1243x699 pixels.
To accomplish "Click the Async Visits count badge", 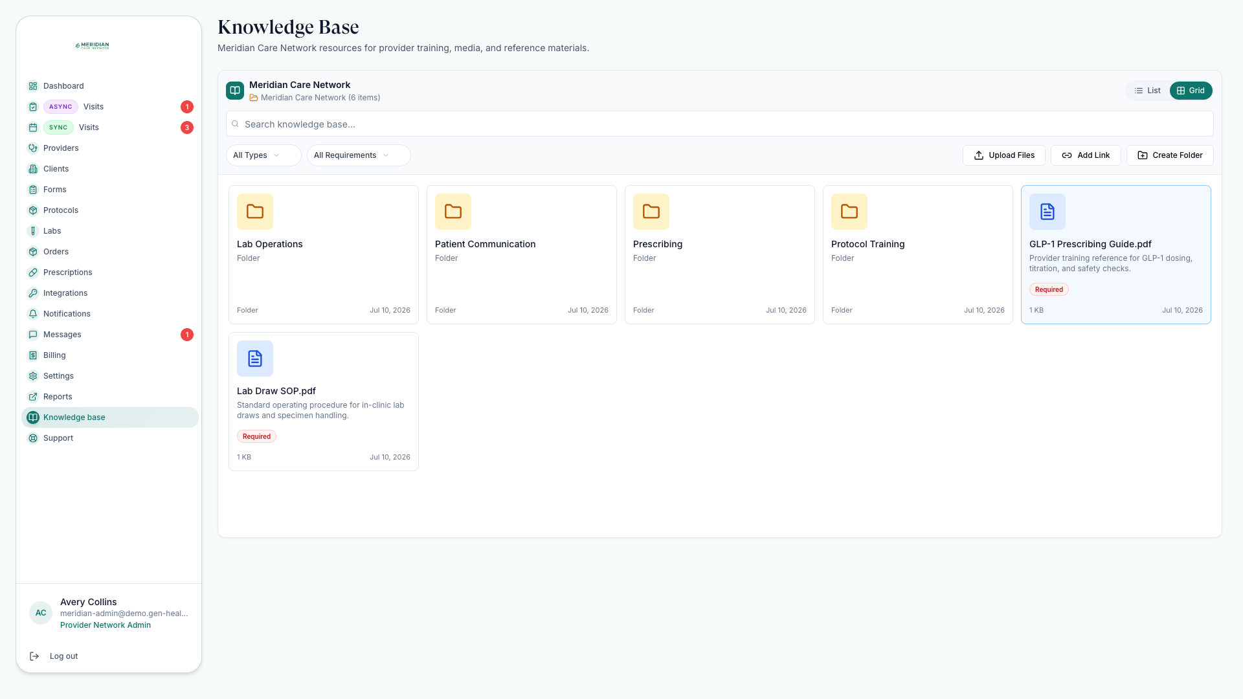I will 187,107.
